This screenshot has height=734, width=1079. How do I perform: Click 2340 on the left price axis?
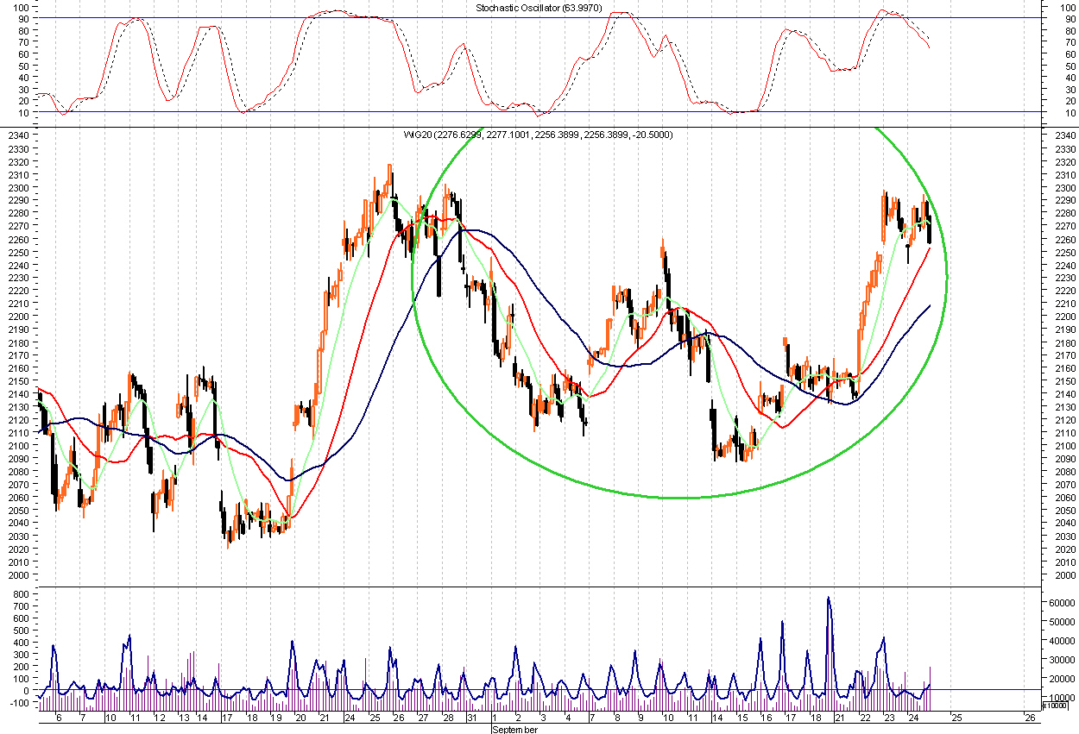click(x=20, y=135)
